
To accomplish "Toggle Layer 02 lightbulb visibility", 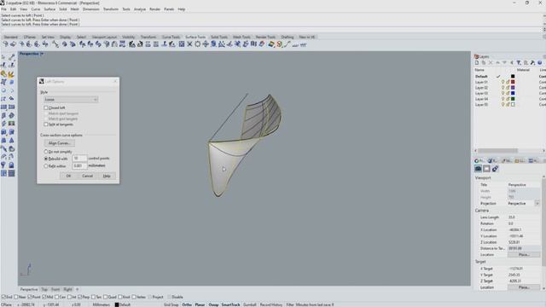I will click(x=502, y=88).
